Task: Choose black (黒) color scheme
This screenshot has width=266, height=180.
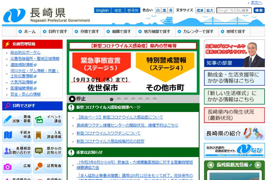Action: [164, 10]
